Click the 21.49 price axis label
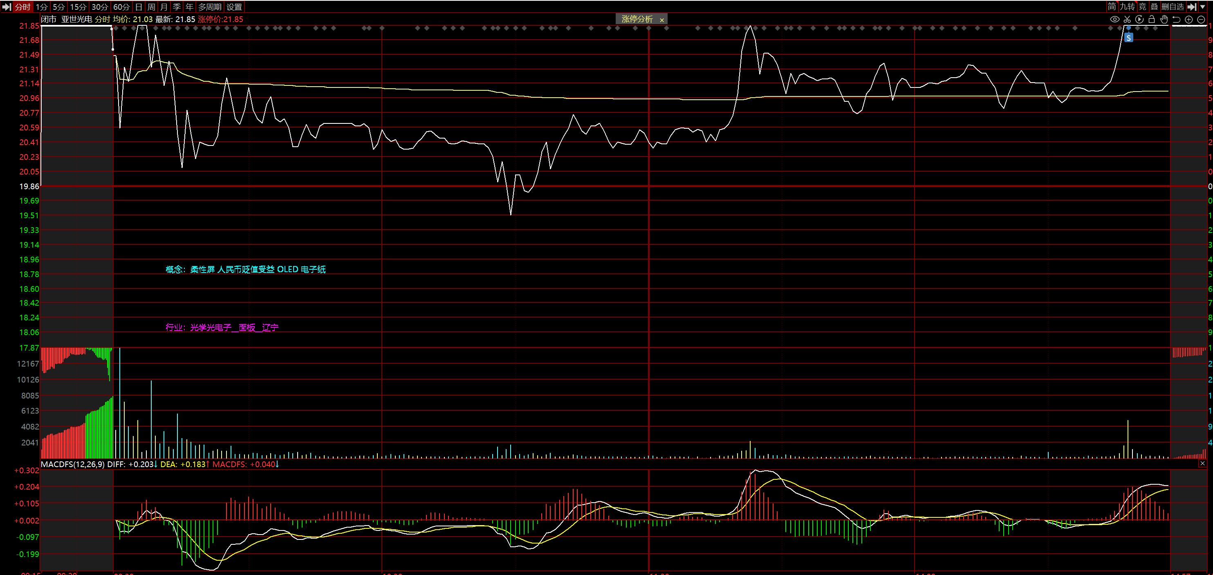1213x575 pixels. point(29,55)
